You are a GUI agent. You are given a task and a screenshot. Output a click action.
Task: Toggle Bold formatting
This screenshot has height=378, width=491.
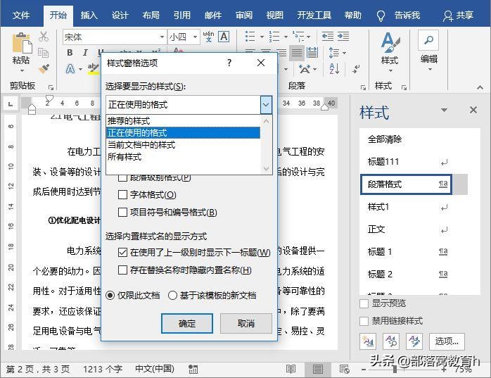point(70,53)
